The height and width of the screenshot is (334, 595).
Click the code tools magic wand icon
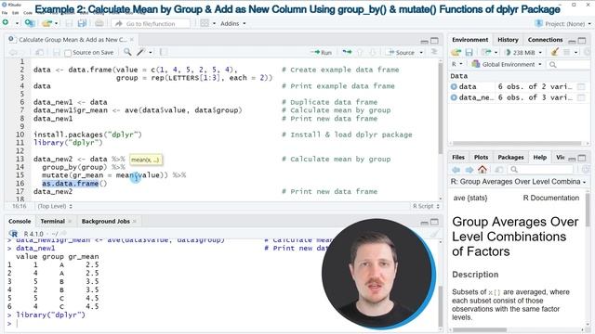pos(141,52)
